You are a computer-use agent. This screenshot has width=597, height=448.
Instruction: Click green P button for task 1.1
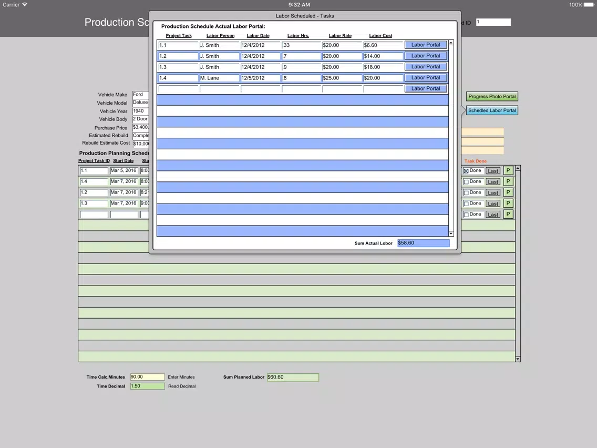point(508,171)
